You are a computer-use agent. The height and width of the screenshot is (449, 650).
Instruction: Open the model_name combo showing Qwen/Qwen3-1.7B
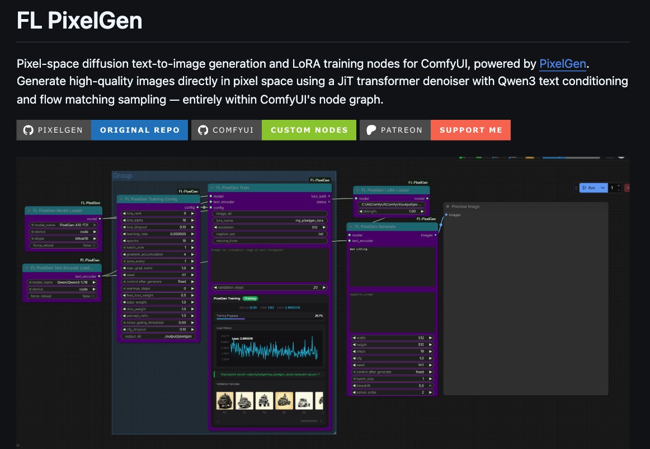click(62, 282)
